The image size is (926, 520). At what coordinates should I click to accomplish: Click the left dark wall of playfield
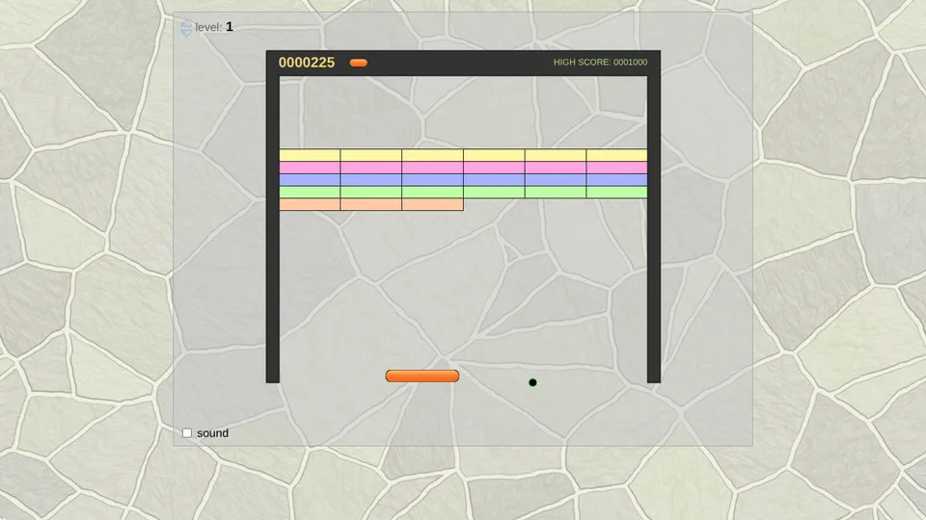click(x=273, y=229)
